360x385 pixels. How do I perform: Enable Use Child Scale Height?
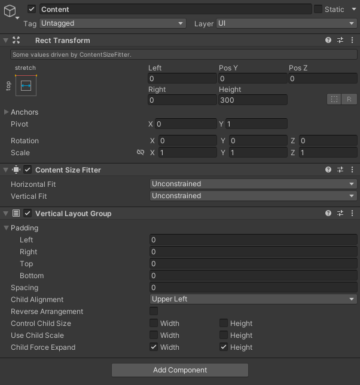(x=224, y=335)
